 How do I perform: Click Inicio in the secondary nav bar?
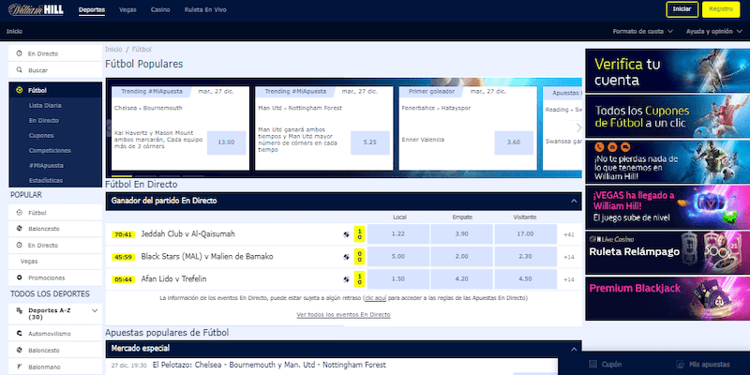click(14, 32)
